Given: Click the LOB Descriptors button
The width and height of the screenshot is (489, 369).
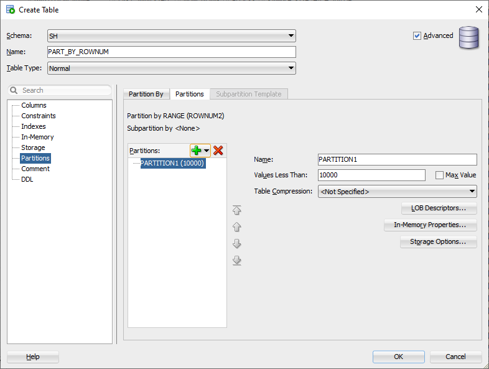Looking at the screenshot, I should 439,208.
